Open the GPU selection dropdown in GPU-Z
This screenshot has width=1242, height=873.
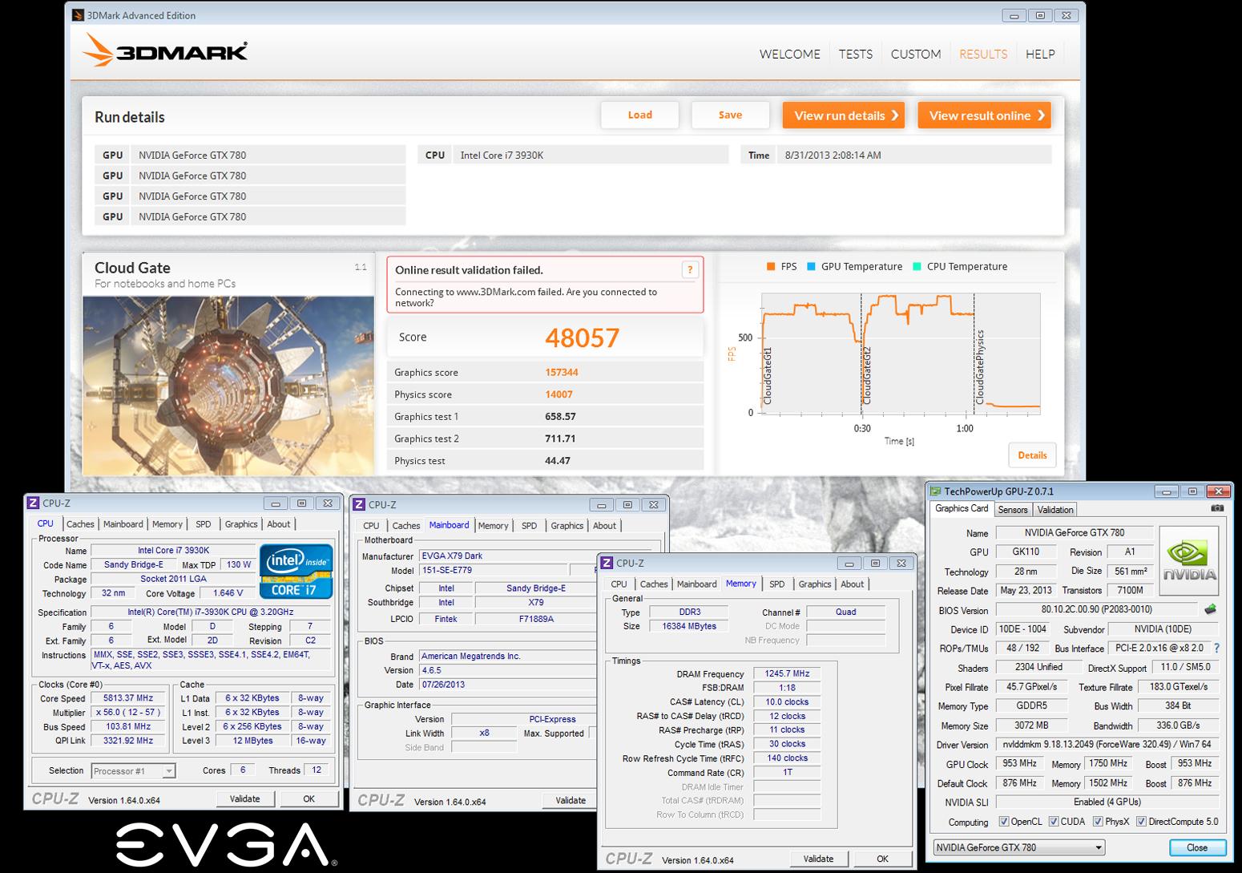pos(1018,847)
